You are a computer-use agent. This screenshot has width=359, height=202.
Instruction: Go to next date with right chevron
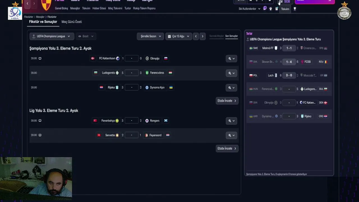coord(202,36)
